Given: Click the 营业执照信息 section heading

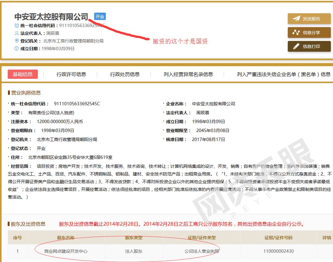Looking at the screenshot, I should [26, 93].
